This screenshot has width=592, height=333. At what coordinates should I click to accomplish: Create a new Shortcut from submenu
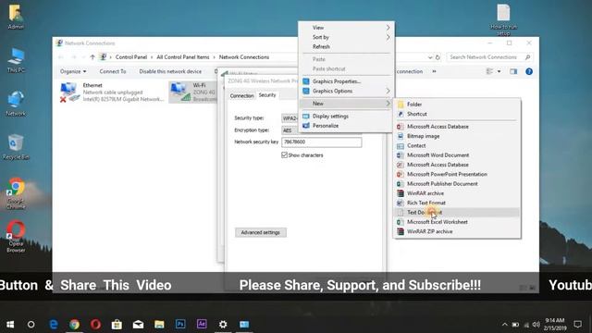tap(457, 114)
